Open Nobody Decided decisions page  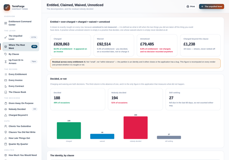point(21,109)
